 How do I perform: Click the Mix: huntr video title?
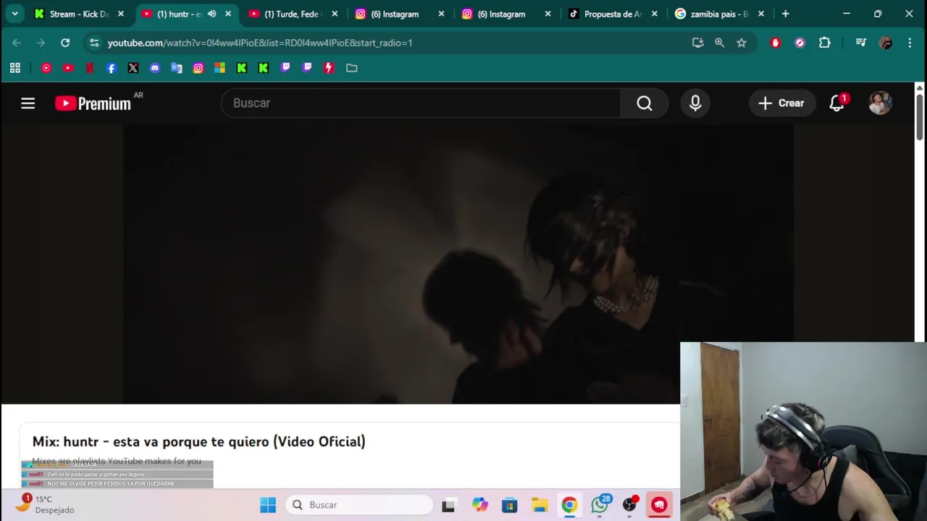(x=198, y=441)
